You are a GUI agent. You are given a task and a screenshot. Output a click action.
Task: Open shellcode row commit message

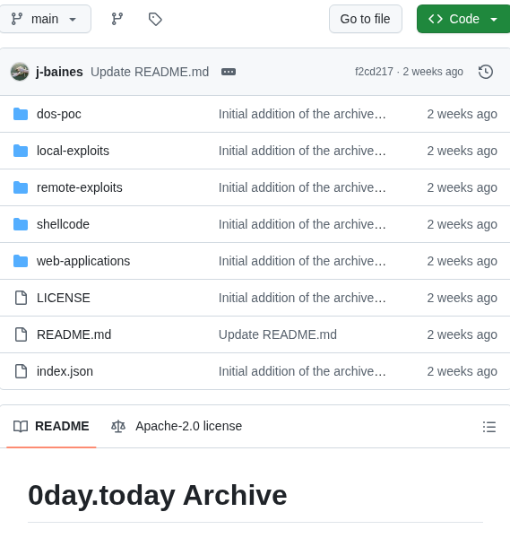(302, 224)
